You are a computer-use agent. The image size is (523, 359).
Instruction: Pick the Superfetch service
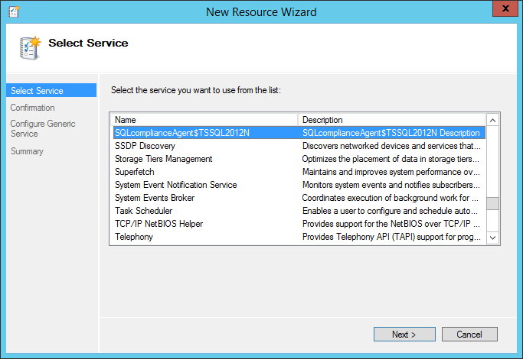(135, 172)
